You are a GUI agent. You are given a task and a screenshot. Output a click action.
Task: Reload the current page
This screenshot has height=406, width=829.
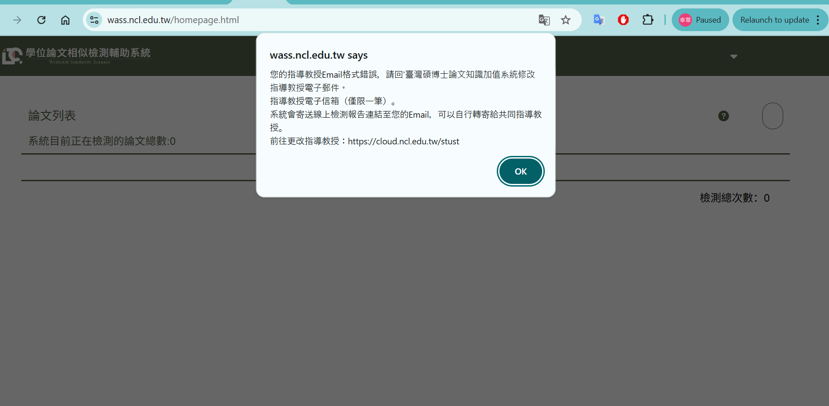[x=41, y=20]
